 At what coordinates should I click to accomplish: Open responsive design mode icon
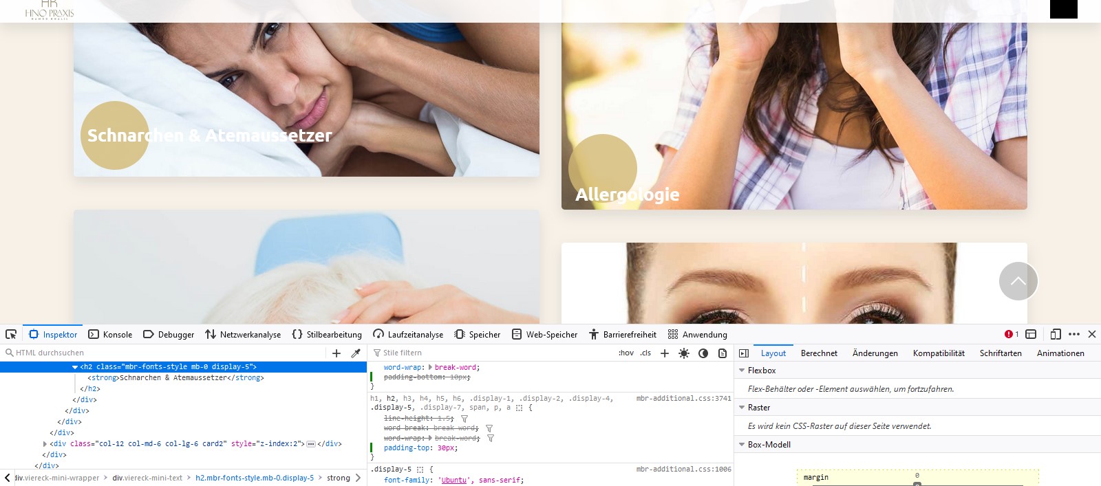(x=1056, y=334)
